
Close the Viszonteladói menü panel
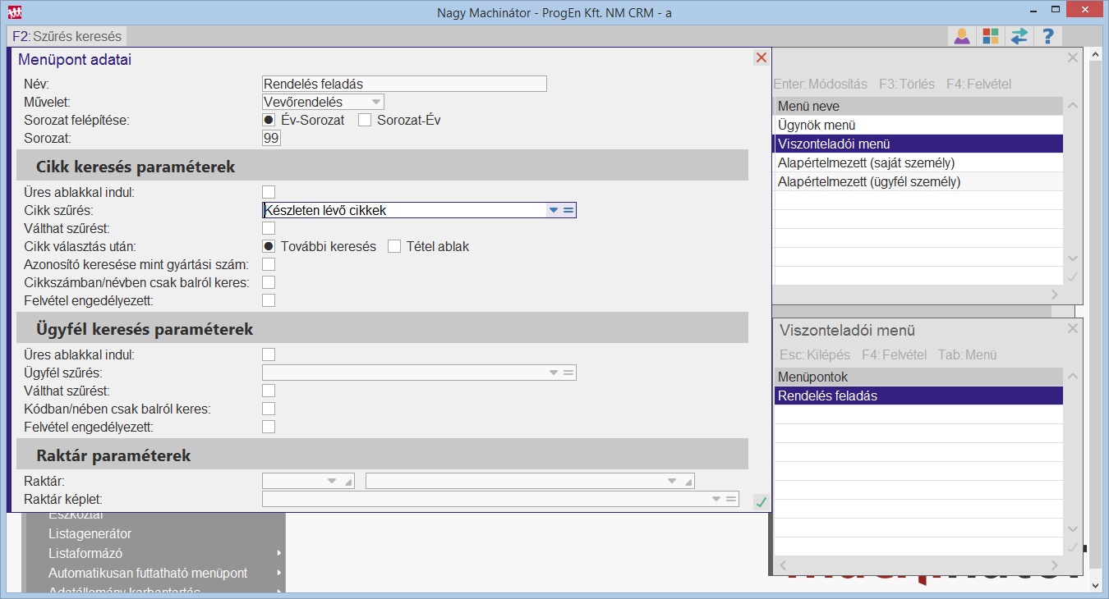coord(1072,329)
